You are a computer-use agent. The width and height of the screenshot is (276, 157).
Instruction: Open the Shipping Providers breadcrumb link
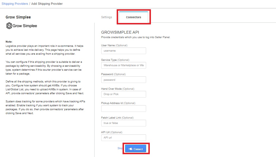pyautogui.click(x=15, y=4)
